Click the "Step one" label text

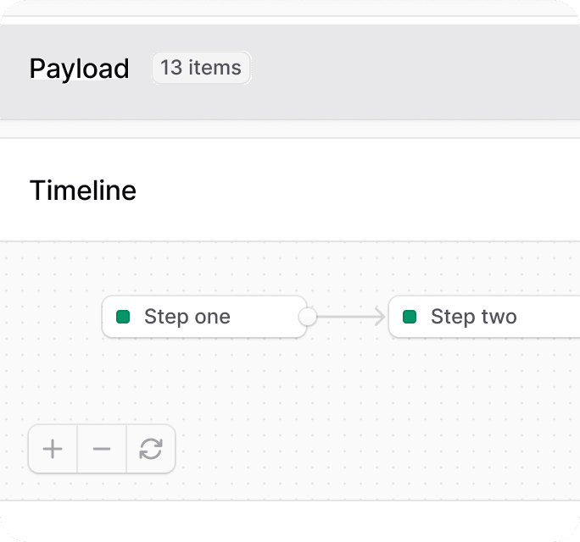point(187,317)
